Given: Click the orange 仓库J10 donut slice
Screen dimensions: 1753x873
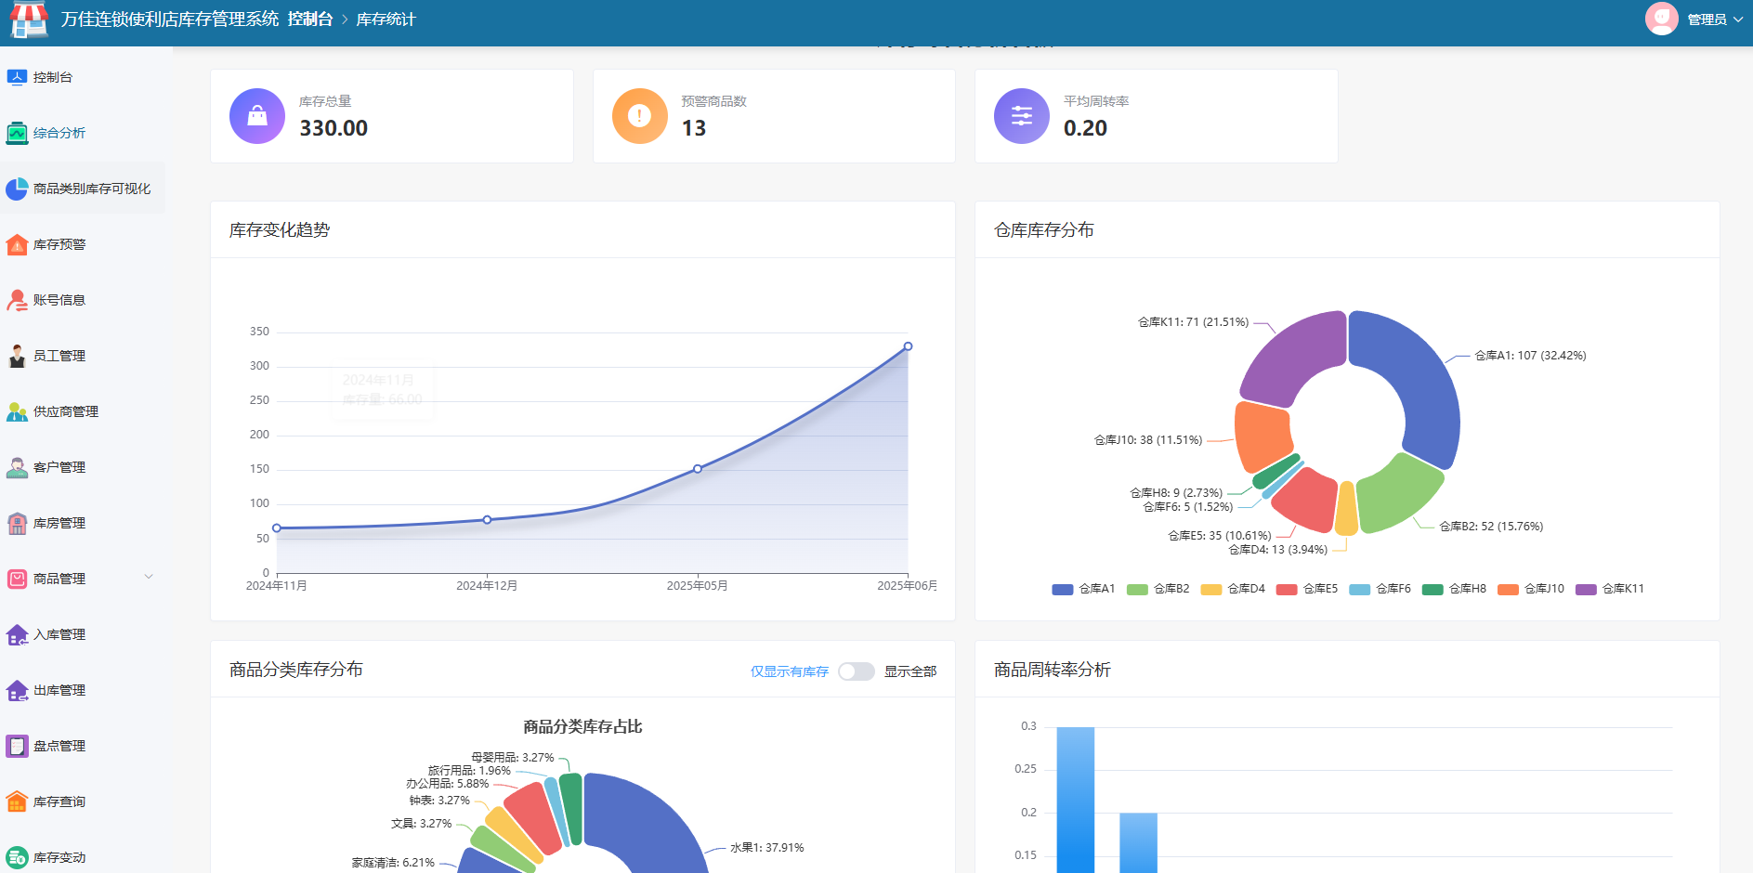Looking at the screenshot, I should (1262, 436).
